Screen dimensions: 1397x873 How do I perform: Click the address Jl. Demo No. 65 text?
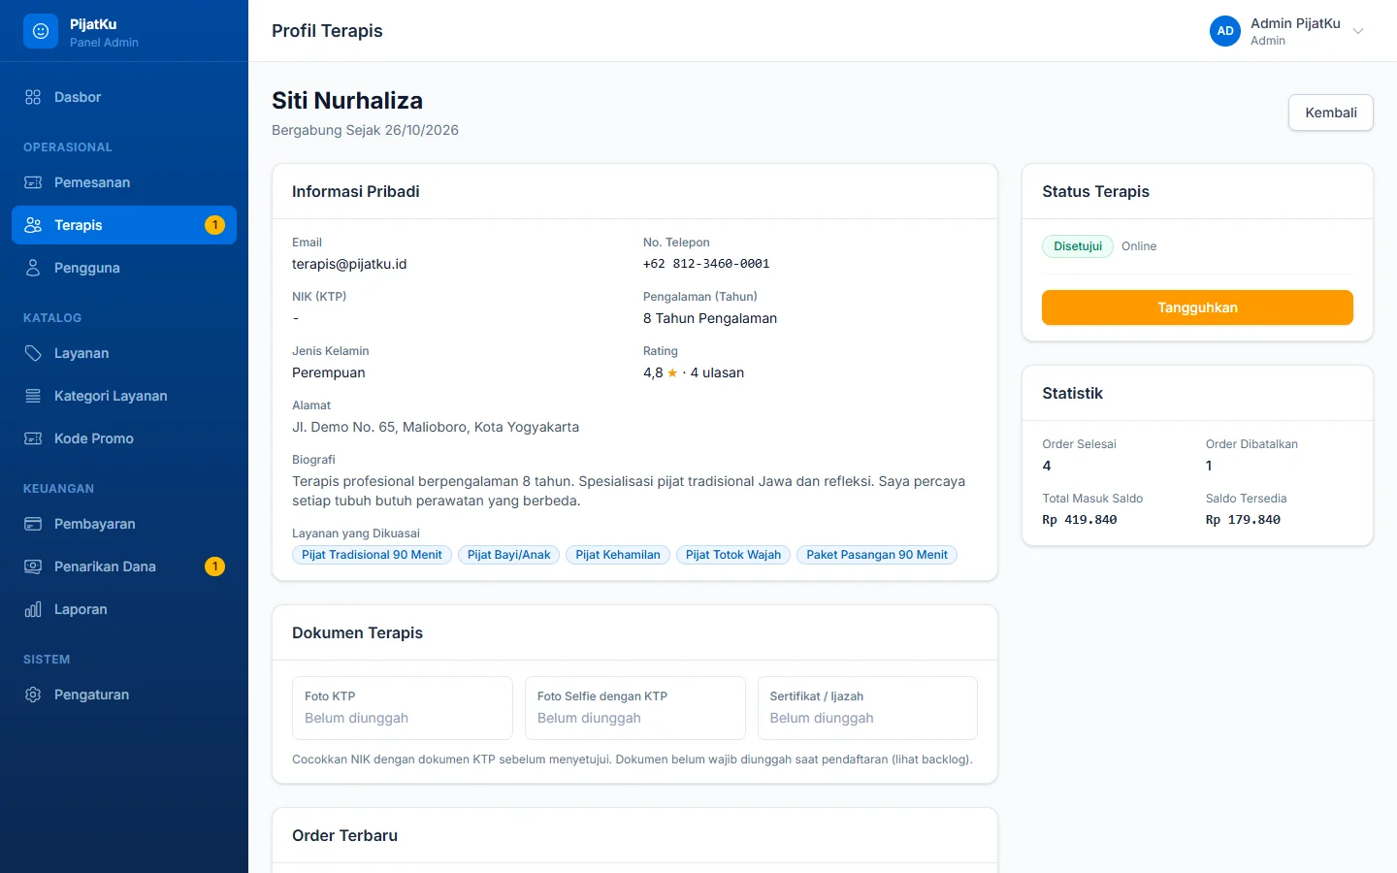[436, 427]
